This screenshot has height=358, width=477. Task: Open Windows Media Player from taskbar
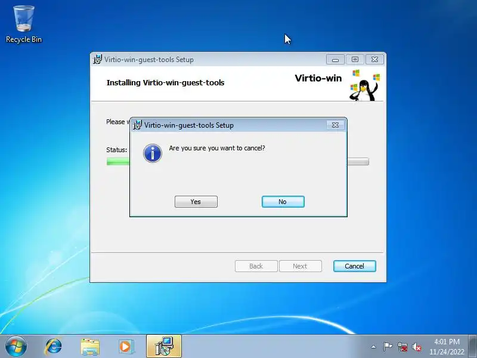(126, 347)
